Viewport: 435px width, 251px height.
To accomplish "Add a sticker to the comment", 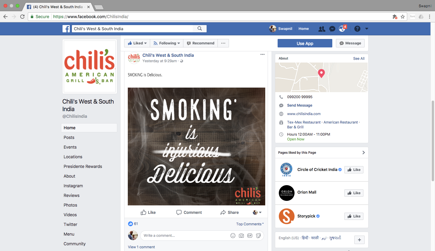I will click(x=258, y=236).
